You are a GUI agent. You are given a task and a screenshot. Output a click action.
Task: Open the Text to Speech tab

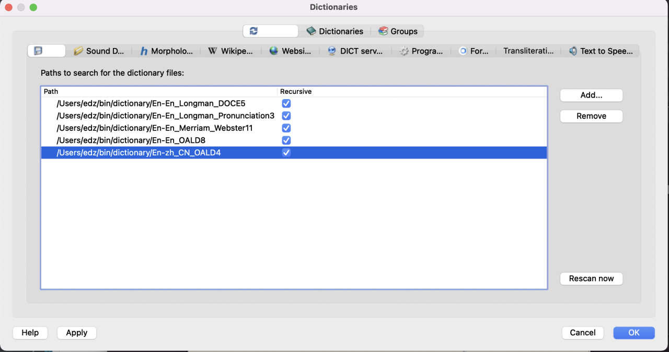[x=601, y=51]
